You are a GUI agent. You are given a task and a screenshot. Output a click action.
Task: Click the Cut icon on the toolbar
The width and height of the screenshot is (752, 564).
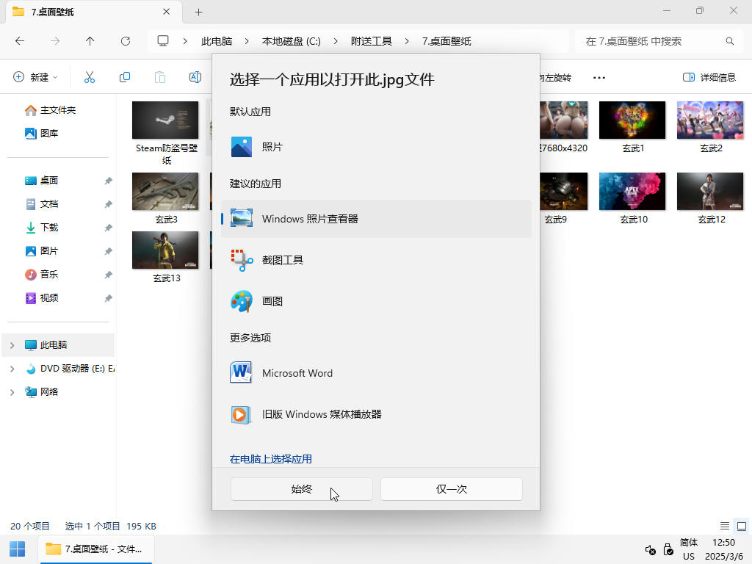click(x=90, y=76)
